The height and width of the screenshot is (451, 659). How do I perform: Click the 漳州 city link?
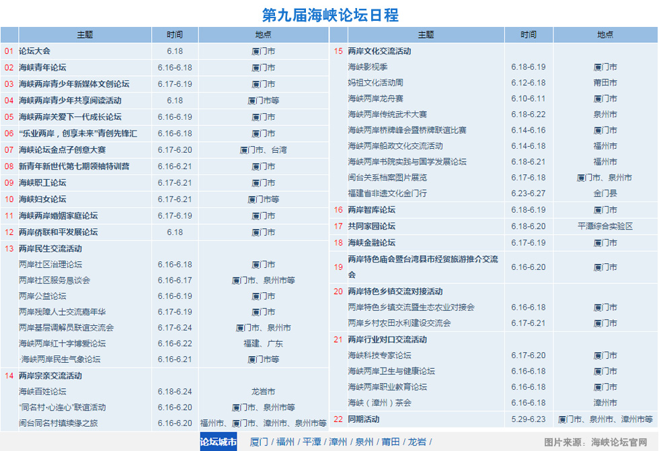coord(338,442)
